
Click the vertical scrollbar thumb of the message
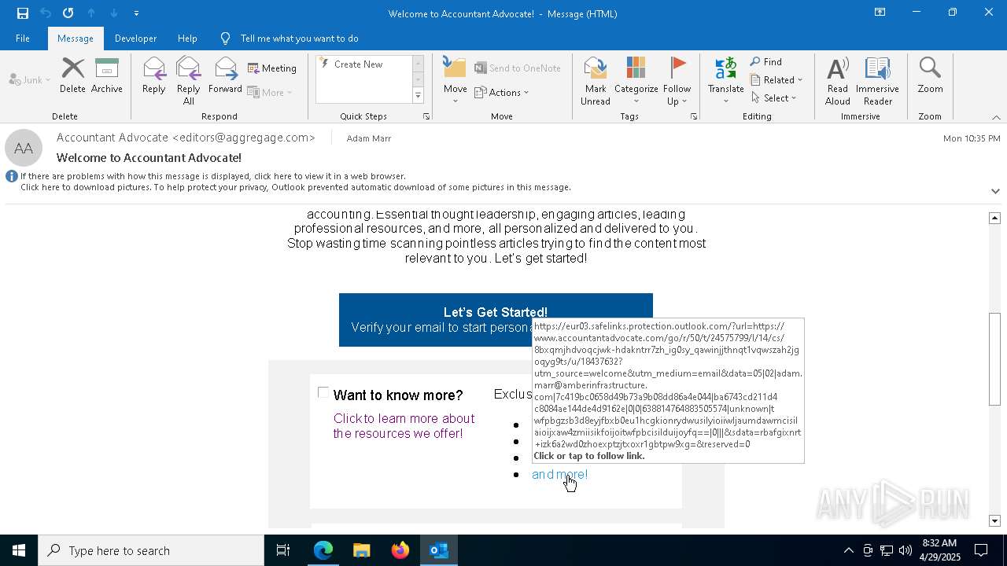point(995,359)
